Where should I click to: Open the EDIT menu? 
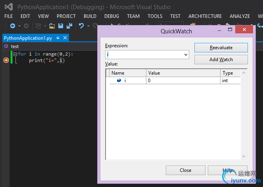[25, 16]
